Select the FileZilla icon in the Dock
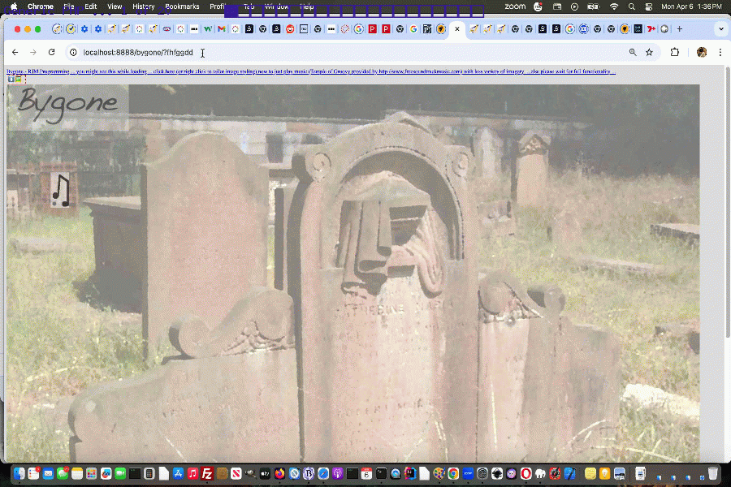Viewport: 731px width, 487px height. [x=205, y=475]
